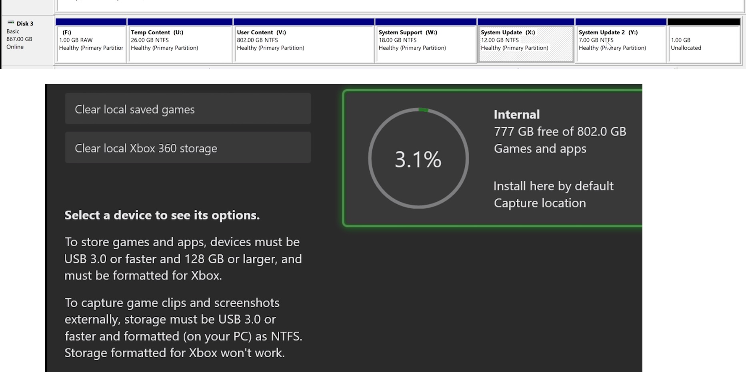
Task: Select the Disk 3 drive icon
Action: [x=11, y=23]
